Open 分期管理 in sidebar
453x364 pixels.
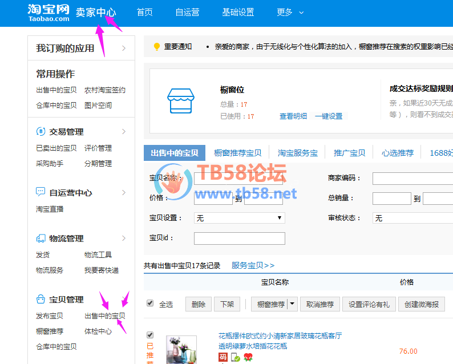[98, 164]
